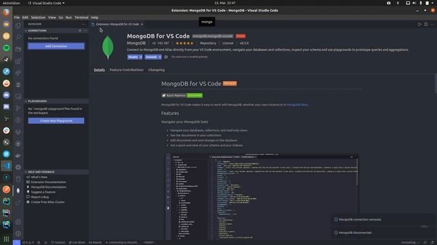Open the extension settings gear icon
Image resolution: width=437 pixels, height=245 pixels.
(x=166, y=57)
